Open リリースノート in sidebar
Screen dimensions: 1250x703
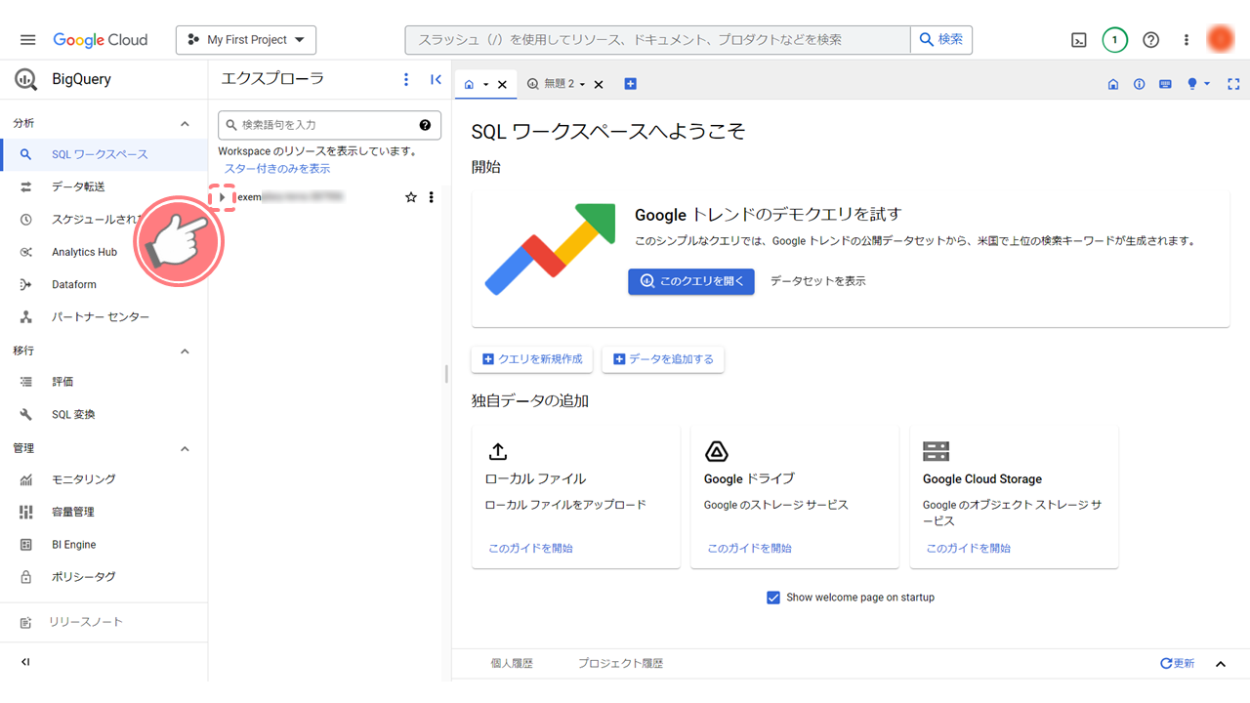point(104,622)
